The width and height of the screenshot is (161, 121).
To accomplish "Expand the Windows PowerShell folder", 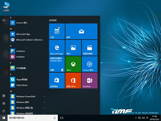I will coord(44,96).
